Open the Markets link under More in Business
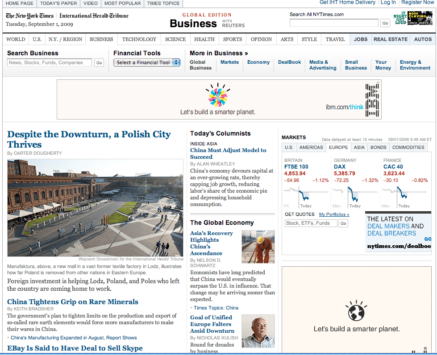The height and width of the screenshot is (355, 437). click(x=229, y=62)
